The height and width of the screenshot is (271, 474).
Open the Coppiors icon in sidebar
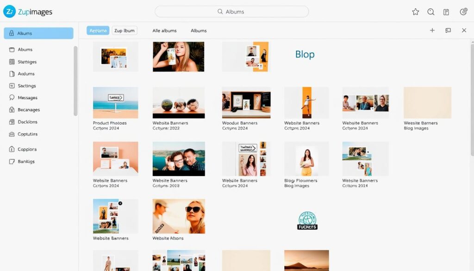click(12, 149)
